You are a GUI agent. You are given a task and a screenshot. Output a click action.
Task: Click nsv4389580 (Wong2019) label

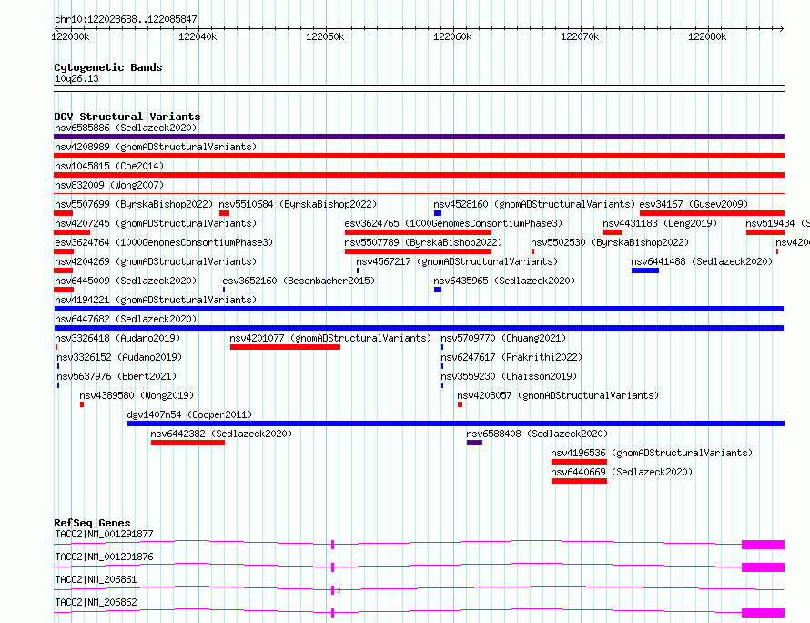[x=137, y=395]
